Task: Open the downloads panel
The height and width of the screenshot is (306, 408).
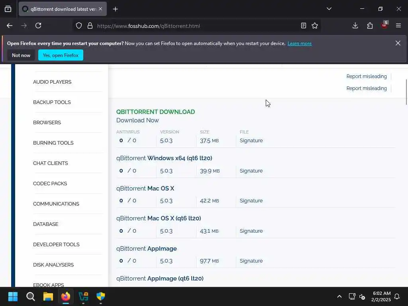Action: coord(355,25)
